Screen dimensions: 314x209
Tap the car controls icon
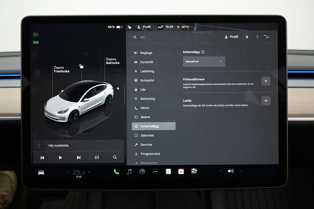(41, 172)
